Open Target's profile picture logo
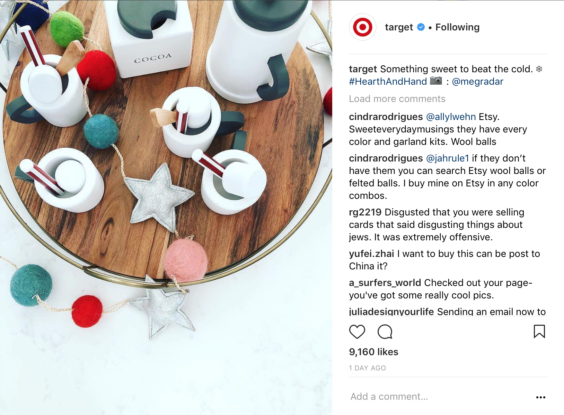This screenshot has height=415, width=564. [x=363, y=27]
